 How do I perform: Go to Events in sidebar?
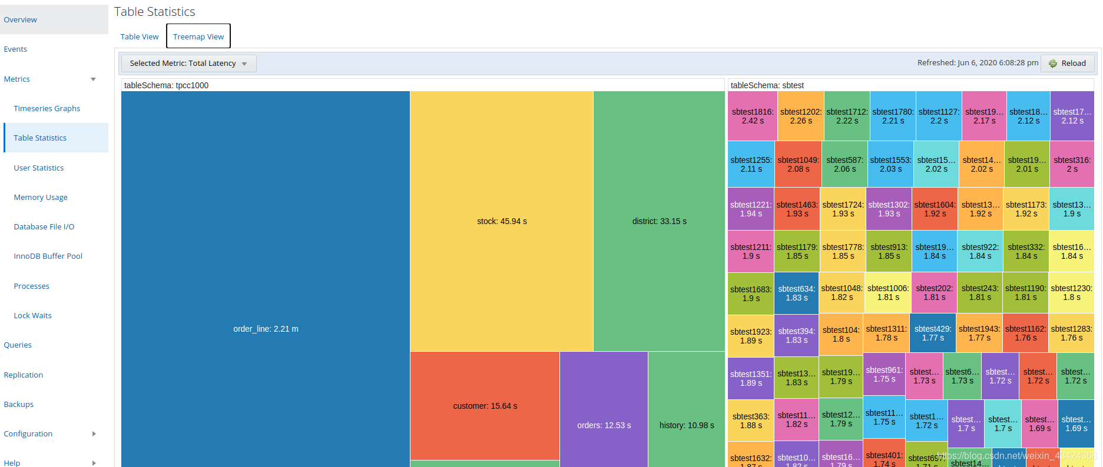tap(15, 49)
